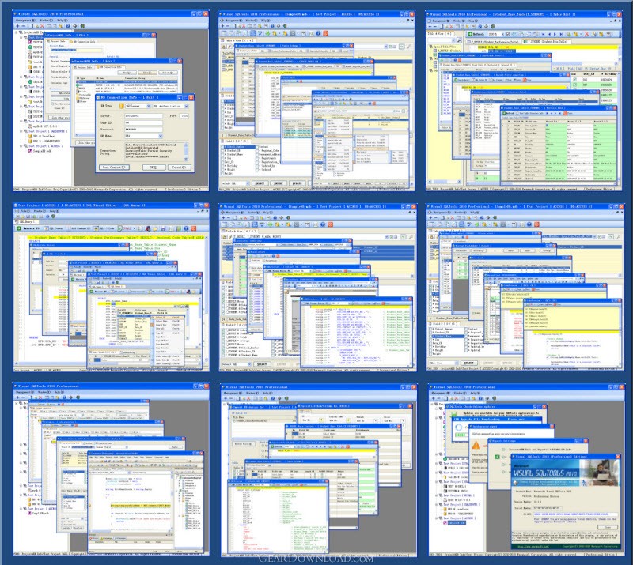Viewport: 633px width, 565px height.
Task: Collapse root ProjectDB tree node in top-left screenshot
Action: coord(17,32)
